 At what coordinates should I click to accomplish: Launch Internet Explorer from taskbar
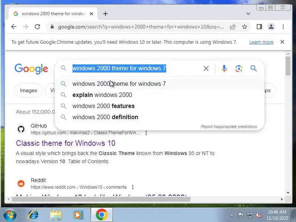point(33,215)
